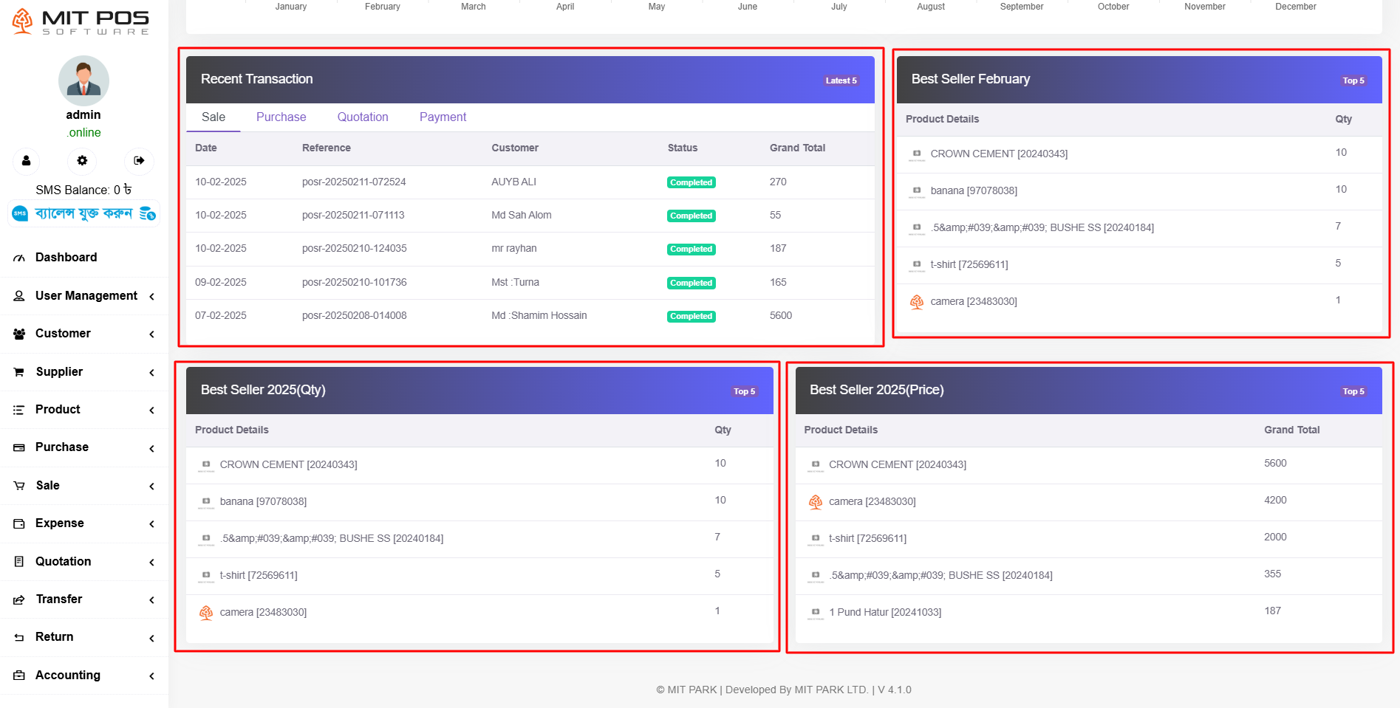Viewport: 1400px width, 708px height.
Task: Click the Latest 5 badge
Action: click(841, 80)
